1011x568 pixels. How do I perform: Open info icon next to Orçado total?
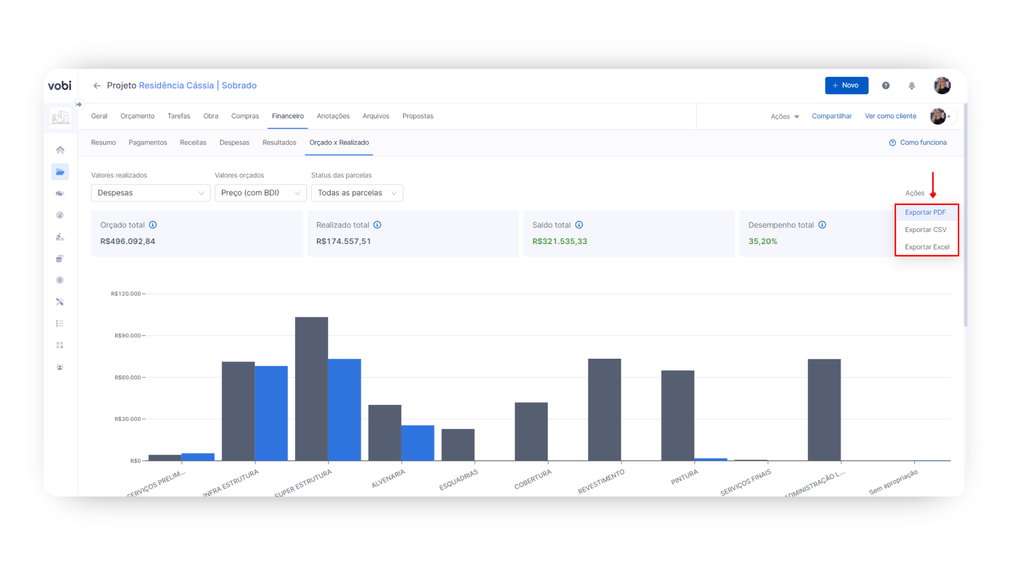(153, 225)
